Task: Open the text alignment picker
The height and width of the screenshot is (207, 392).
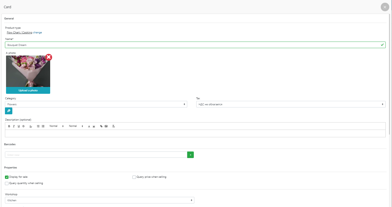Action: 31,126
